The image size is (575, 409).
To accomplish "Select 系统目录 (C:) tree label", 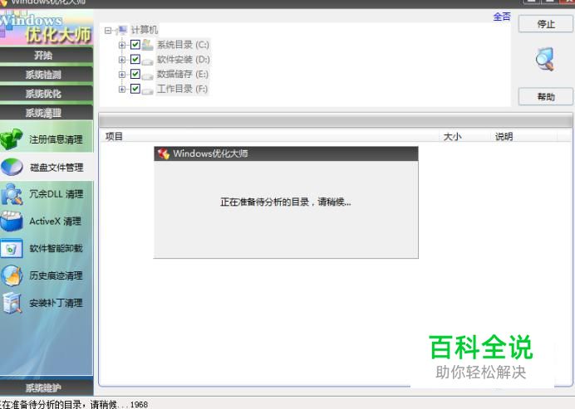I will [183, 45].
